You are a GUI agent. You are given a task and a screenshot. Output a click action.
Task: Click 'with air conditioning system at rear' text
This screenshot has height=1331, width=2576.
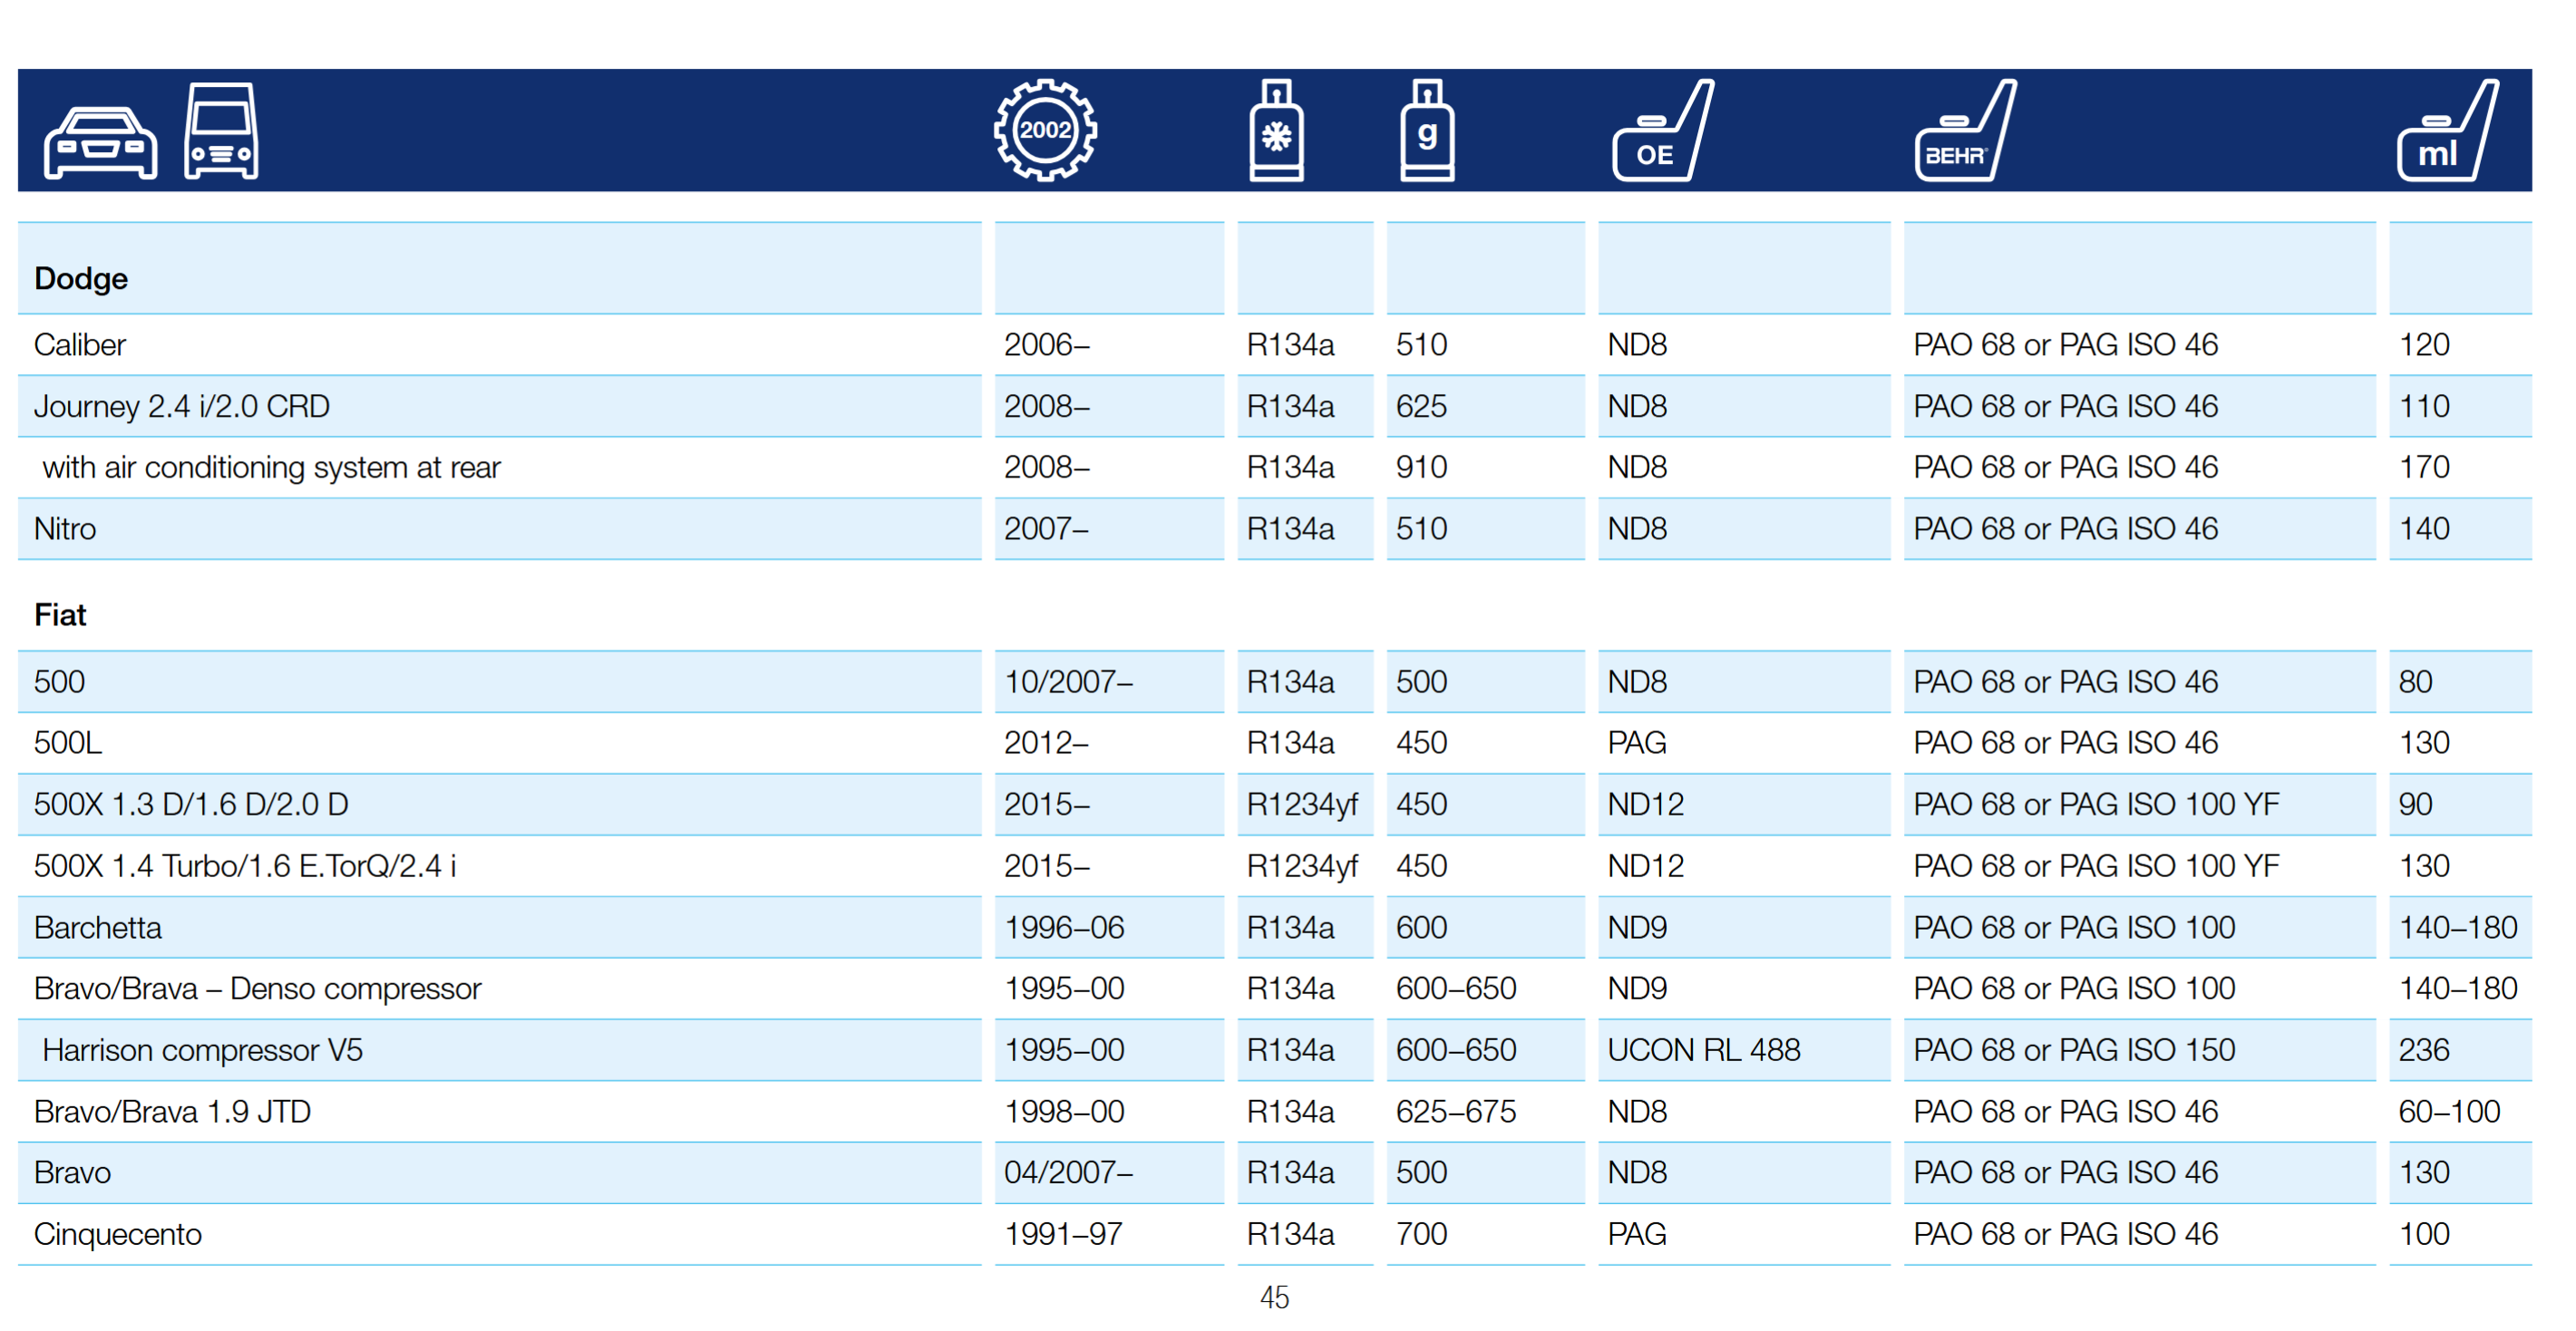pos(271,467)
